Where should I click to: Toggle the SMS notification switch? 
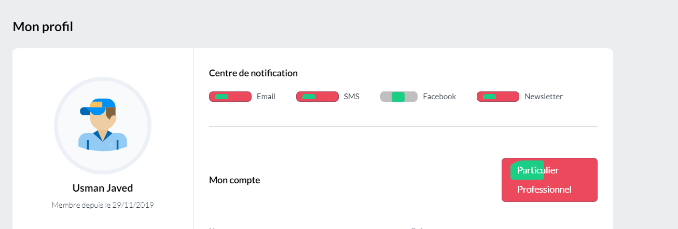click(317, 97)
